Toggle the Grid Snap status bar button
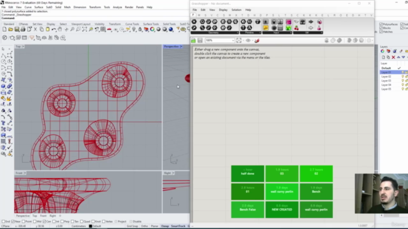Image resolution: width=408 pixels, height=229 pixels. (x=132, y=226)
